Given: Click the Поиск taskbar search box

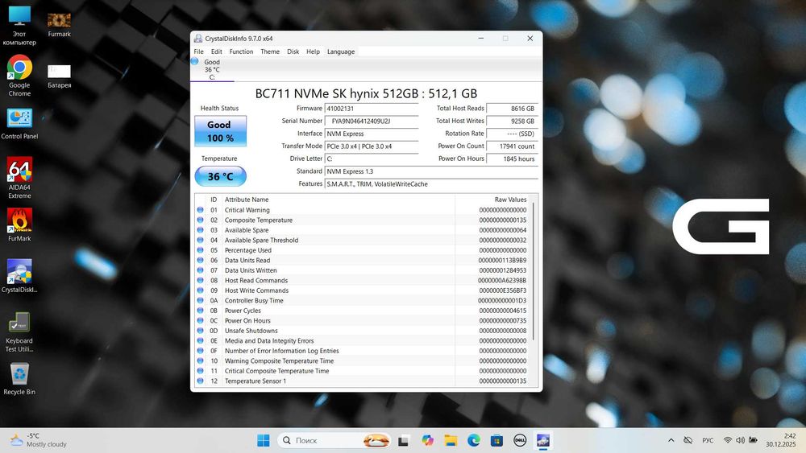Looking at the screenshot, I should coord(334,441).
